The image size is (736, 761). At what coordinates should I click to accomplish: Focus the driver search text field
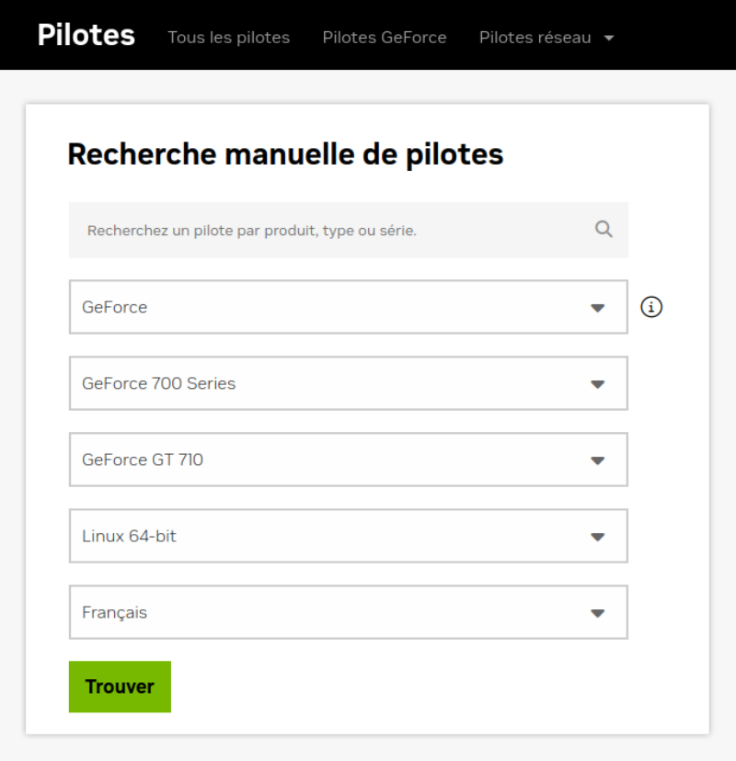(x=331, y=231)
